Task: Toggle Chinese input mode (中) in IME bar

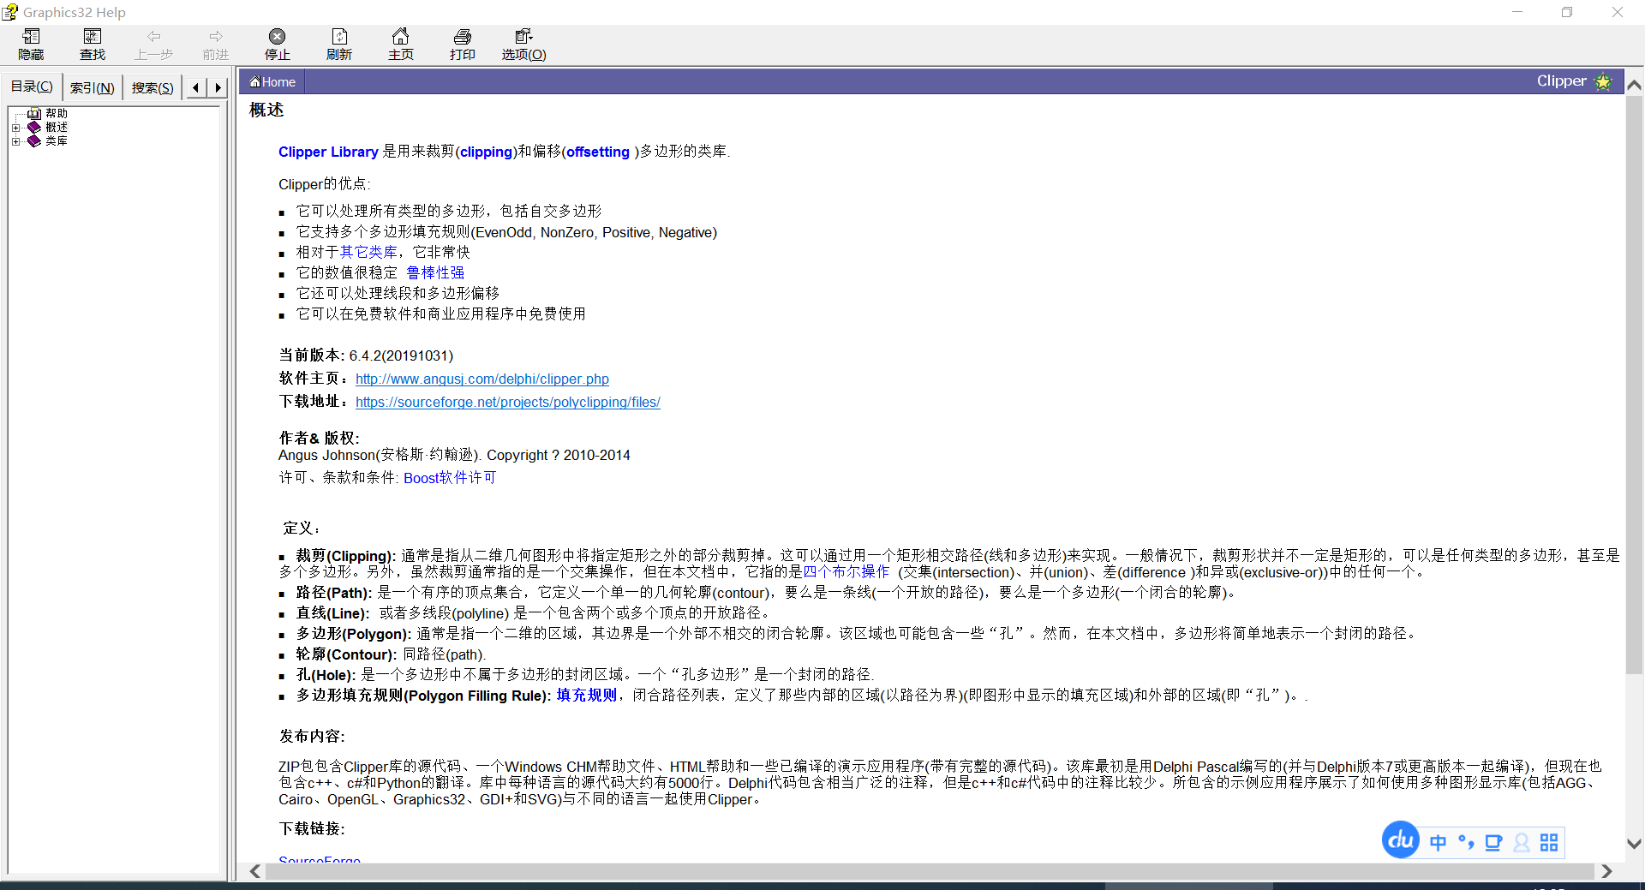Action: pyautogui.click(x=1438, y=843)
